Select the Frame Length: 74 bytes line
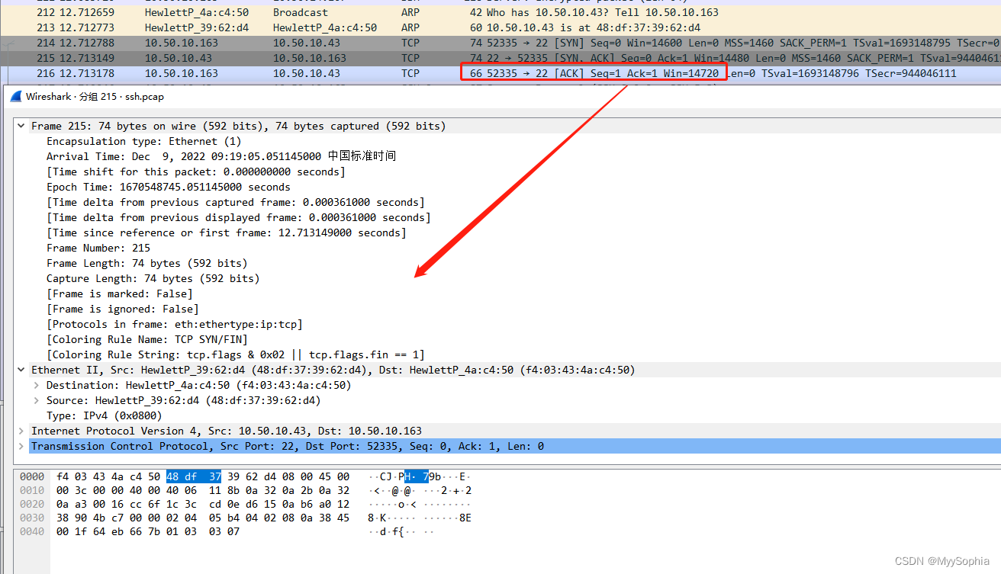The image size is (1001, 574). click(146, 263)
